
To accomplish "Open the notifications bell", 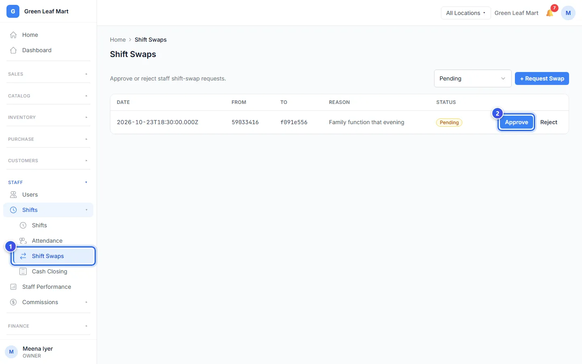I will click(550, 13).
